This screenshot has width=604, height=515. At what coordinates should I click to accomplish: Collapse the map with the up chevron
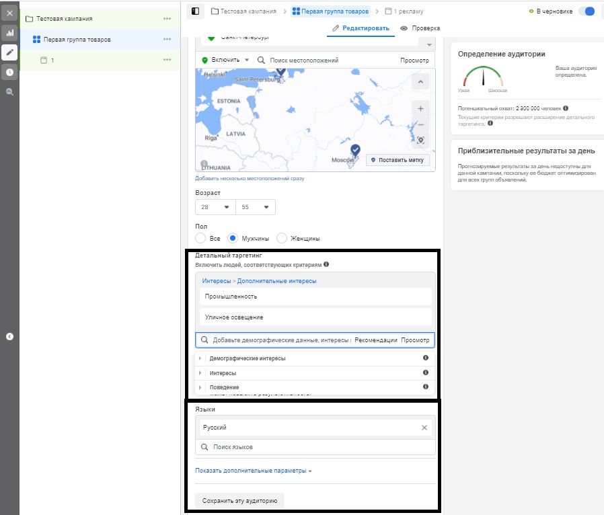pyautogui.click(x=420, y=81)
